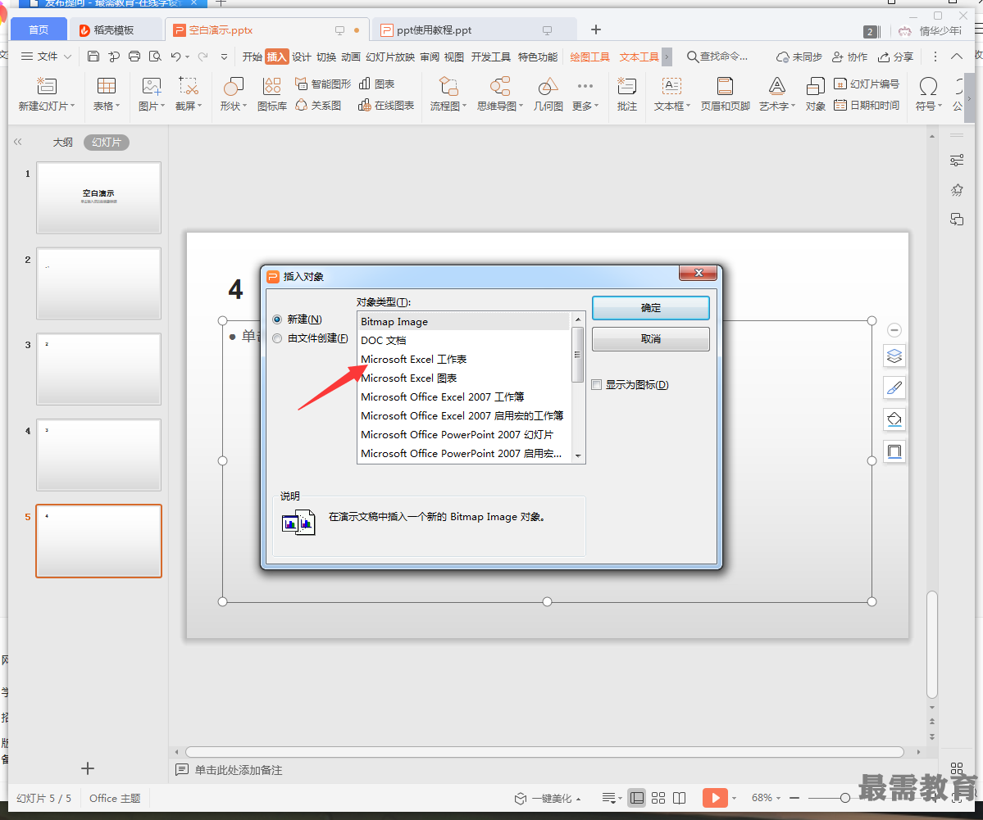This screenshot has width=983, height=820.
Task: Select the 由文件创建(F) radio button
Action: coord(277,338)
